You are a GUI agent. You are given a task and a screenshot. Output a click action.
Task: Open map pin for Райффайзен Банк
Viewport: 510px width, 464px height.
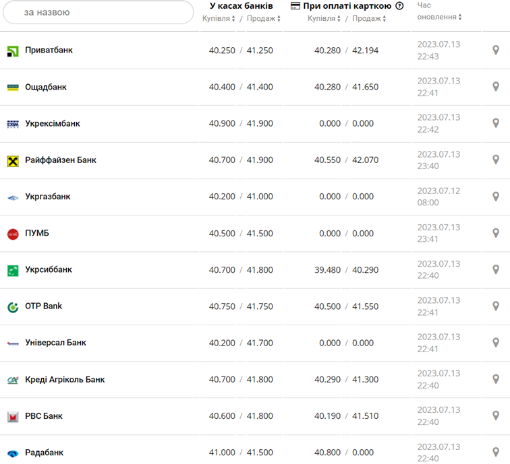tap(496, 160)
